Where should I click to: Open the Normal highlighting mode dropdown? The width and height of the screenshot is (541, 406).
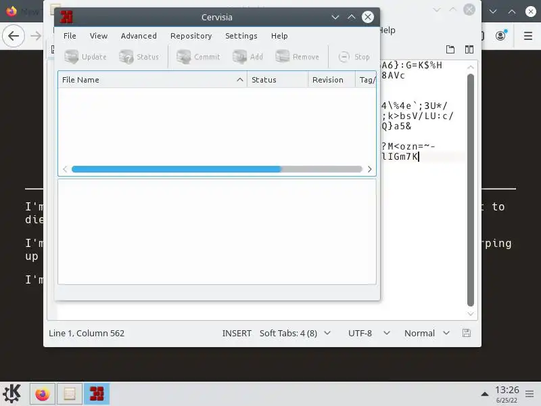click(427, 333)
